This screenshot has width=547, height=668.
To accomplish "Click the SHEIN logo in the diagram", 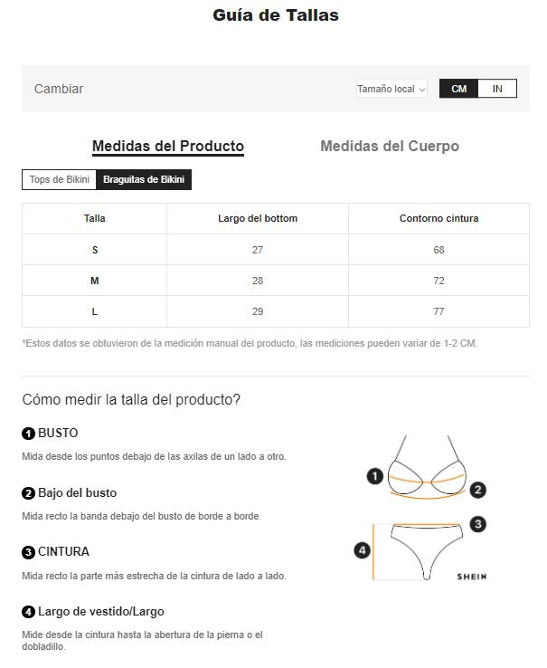I will [x=471, y=577].
